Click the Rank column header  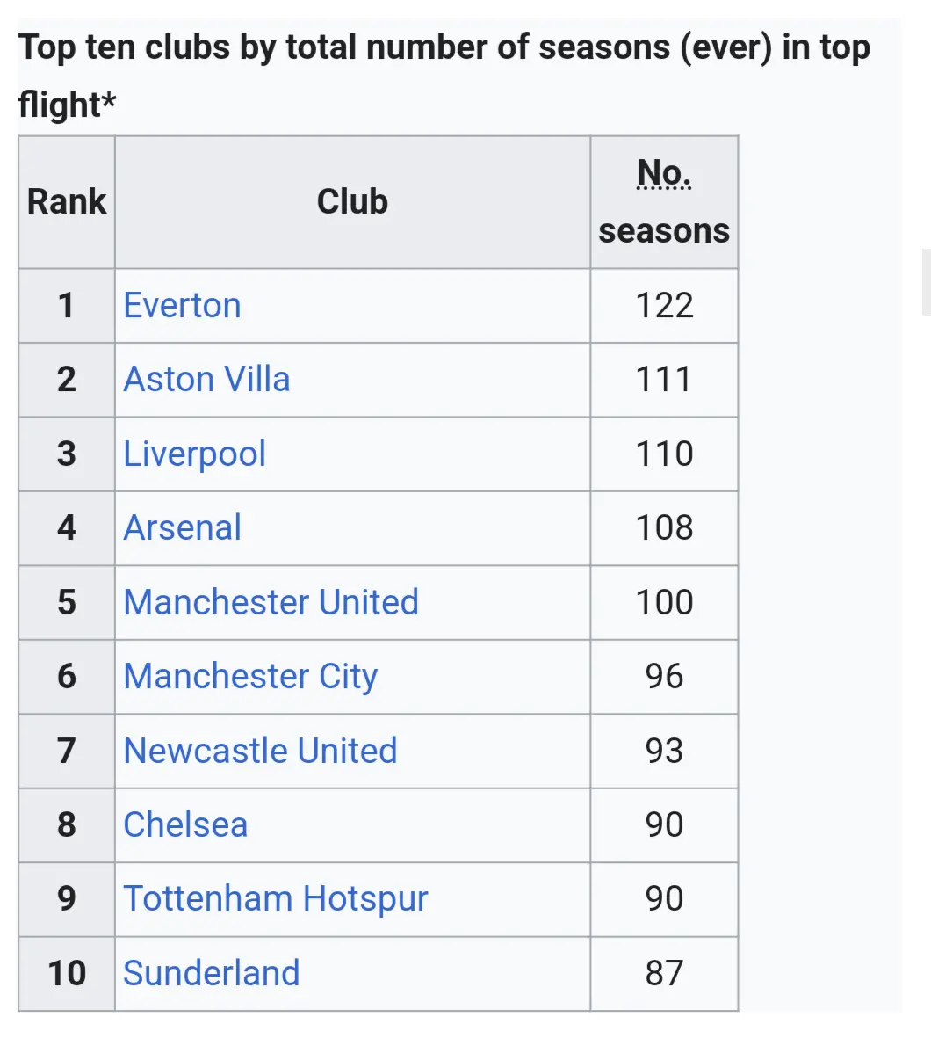pos(67,202)
